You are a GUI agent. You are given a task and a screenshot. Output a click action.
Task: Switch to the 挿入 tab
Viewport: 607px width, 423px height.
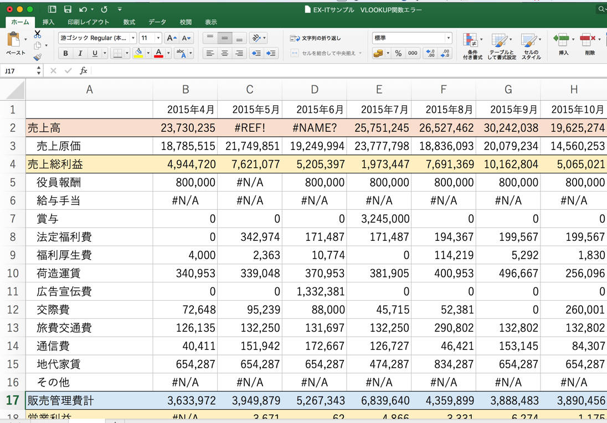click(48, 22)
